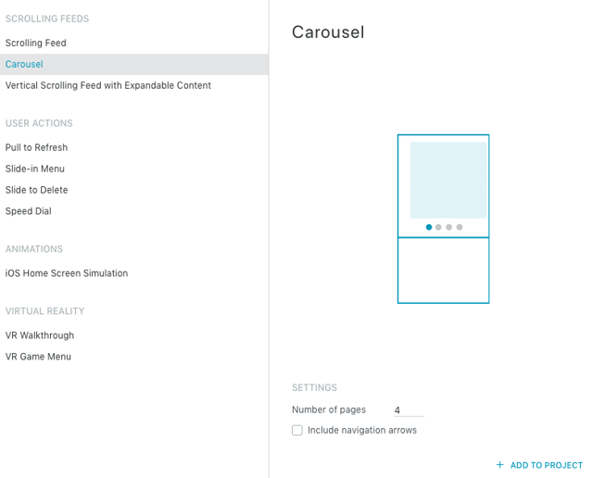This screenshot has width=605, height=478.
Task: Enable the Include navigation arrows checkbox
Action: coord(297,430)
